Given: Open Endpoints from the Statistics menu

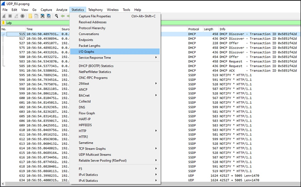Looking at the screenshot, I should (x=115, y=40).
